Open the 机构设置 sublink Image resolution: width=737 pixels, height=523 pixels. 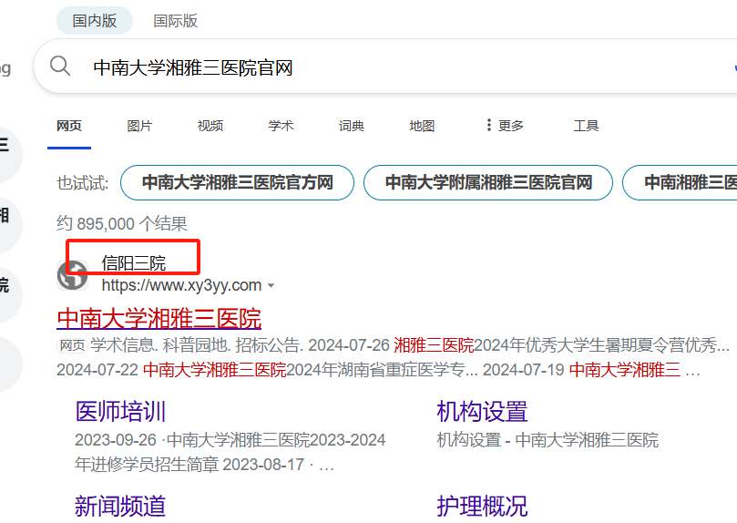coord(482,412)
